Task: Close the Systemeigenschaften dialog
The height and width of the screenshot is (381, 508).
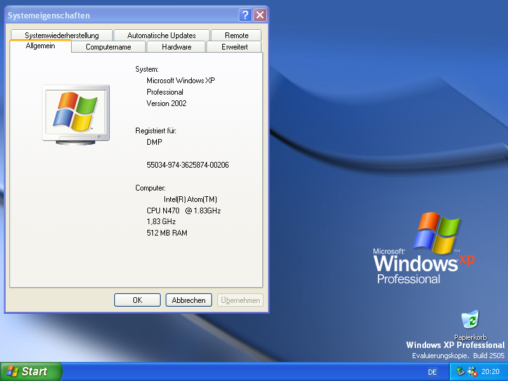Action: (x=260, y=15)
